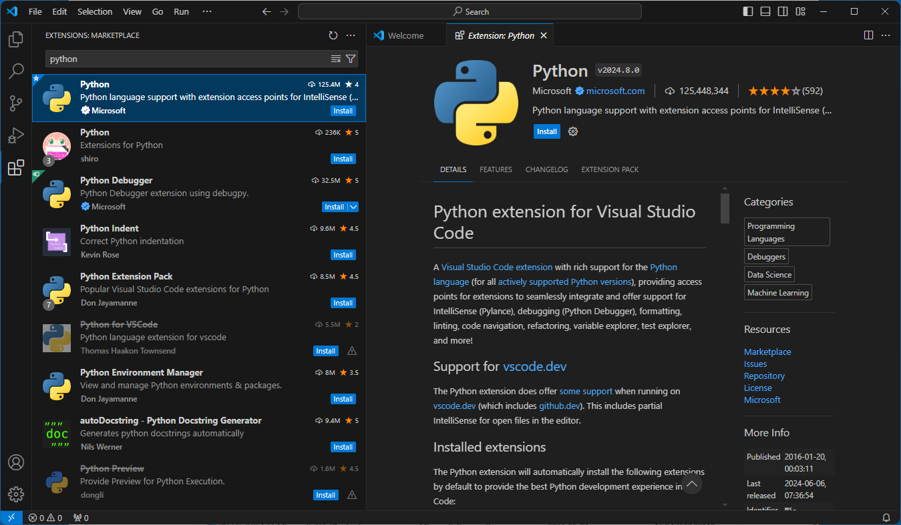Open the Manage gear next to Install
901x525 pixels.
pos(572,131)
